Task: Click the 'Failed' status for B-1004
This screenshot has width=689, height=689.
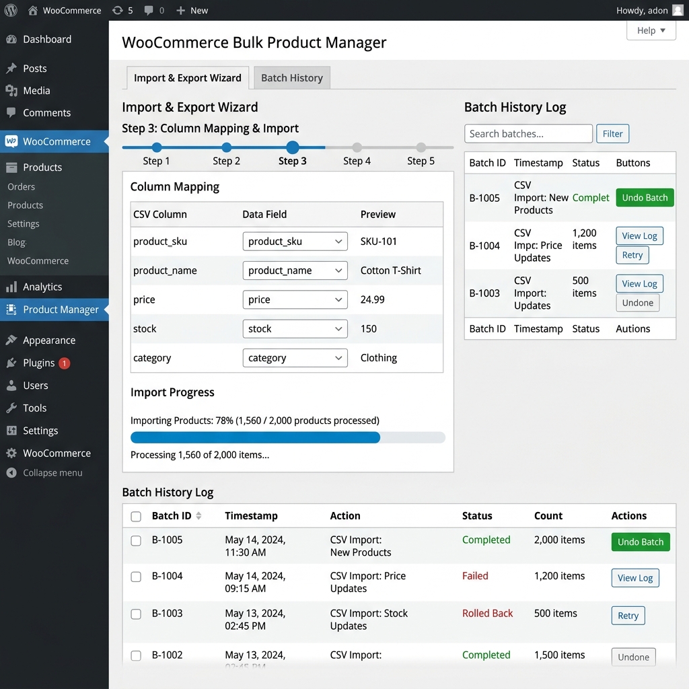Action: tap(475, 576)
